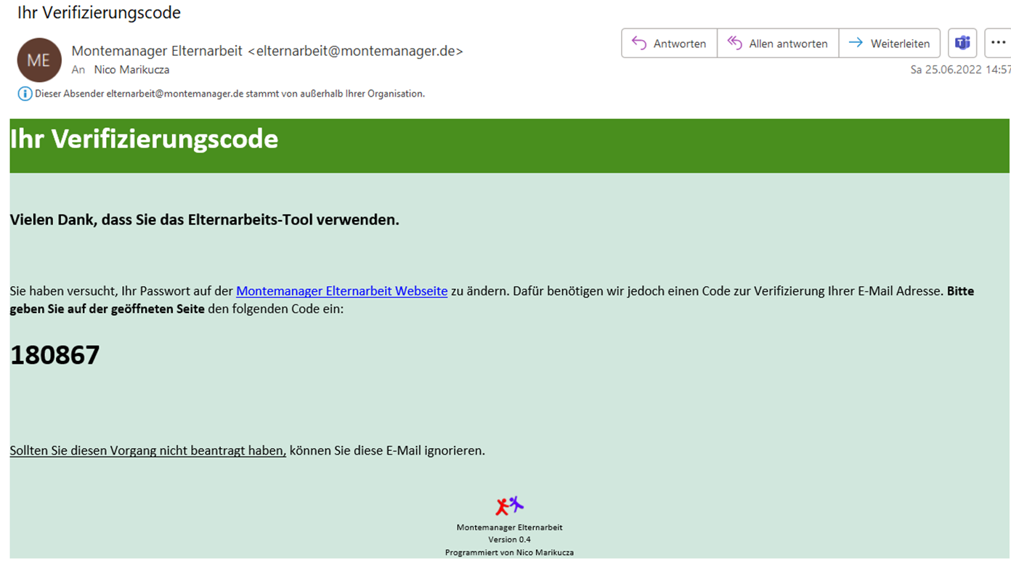Forward the email with Weiterleiten

(x=890, y=44)
